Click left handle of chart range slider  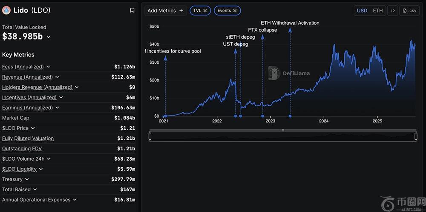pyautogui.click(x=150, y=136)
